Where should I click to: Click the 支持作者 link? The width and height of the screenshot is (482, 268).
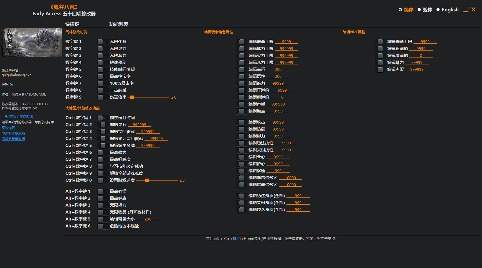tap(8, 128)
